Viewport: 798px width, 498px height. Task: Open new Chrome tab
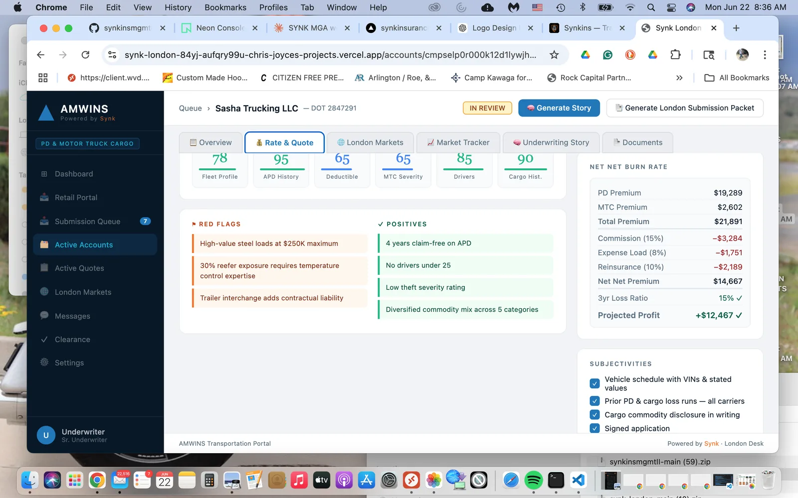tap(736, 28)
